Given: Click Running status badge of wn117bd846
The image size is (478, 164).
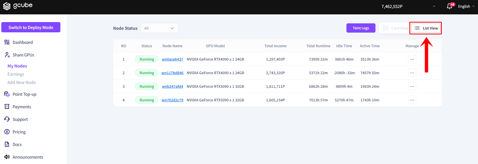Looking at the screenshot, I should (147, 73).
